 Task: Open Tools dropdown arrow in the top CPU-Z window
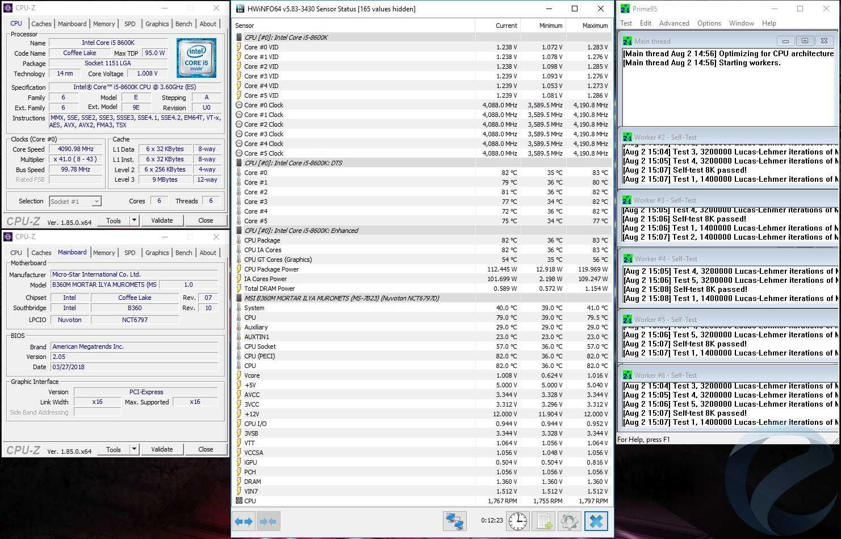(134, 220)
